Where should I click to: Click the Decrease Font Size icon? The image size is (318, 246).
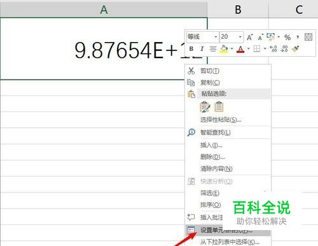pos(261,37)
